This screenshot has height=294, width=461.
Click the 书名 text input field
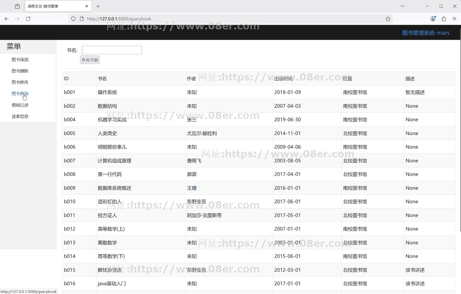click(112, 50)
